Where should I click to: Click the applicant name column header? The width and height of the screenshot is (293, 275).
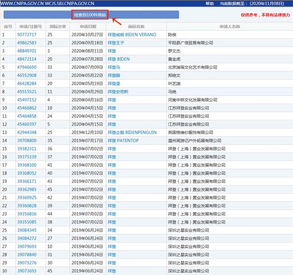pos(230,27)
